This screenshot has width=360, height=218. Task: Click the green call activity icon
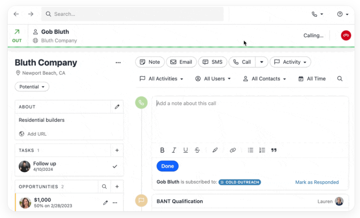pos(141,103)
